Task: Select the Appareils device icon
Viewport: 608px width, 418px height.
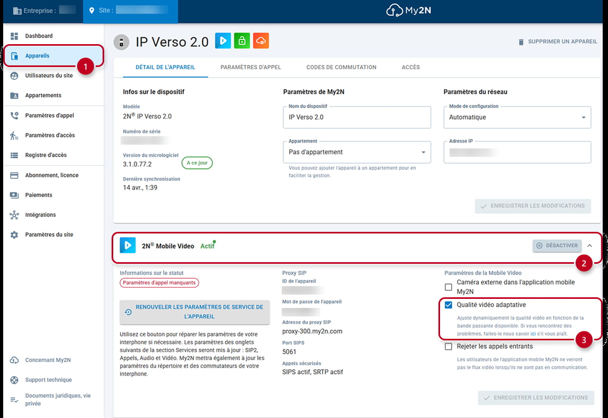Action: pyautogui.click(x=14, y=56)
